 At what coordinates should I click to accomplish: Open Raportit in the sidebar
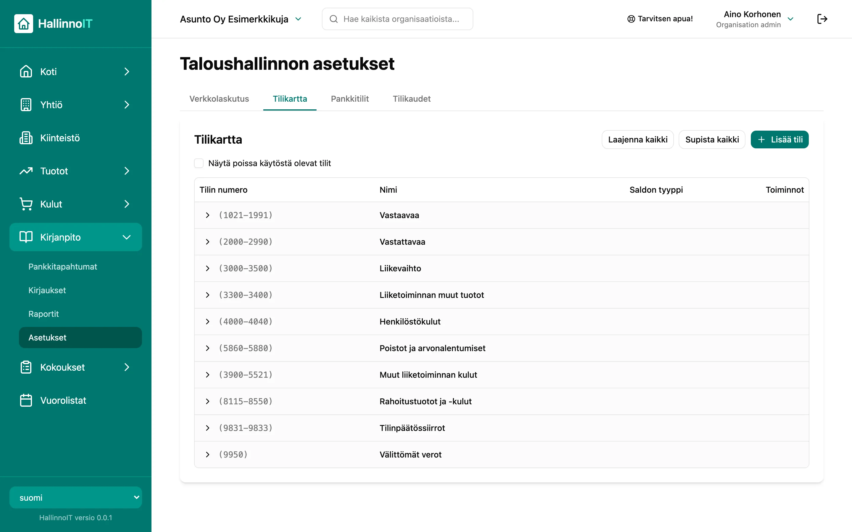tap(44, 314)
